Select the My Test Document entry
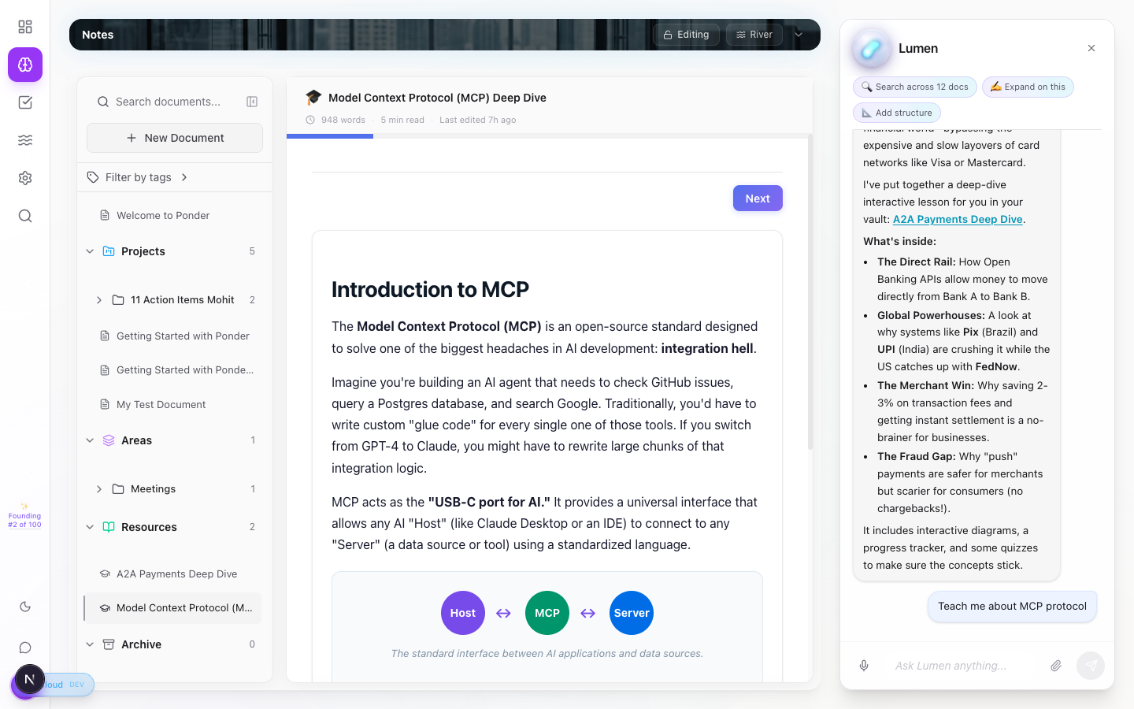Viewport: 1134px width, 709px height. (161, 405)
